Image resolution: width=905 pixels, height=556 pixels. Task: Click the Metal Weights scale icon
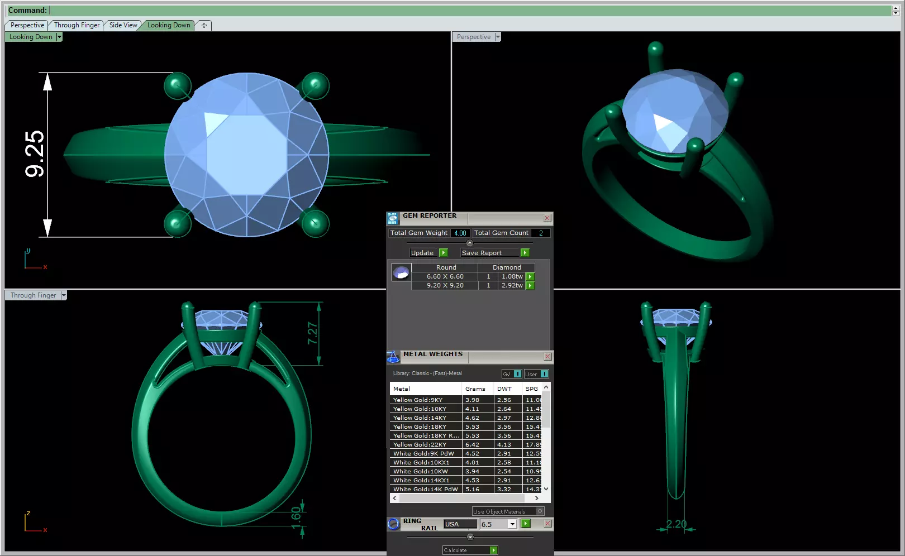coord(393,357)
